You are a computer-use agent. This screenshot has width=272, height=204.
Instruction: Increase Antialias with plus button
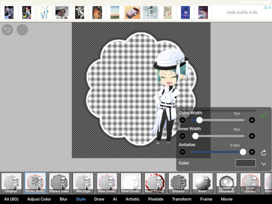click(x=252, y=152)
